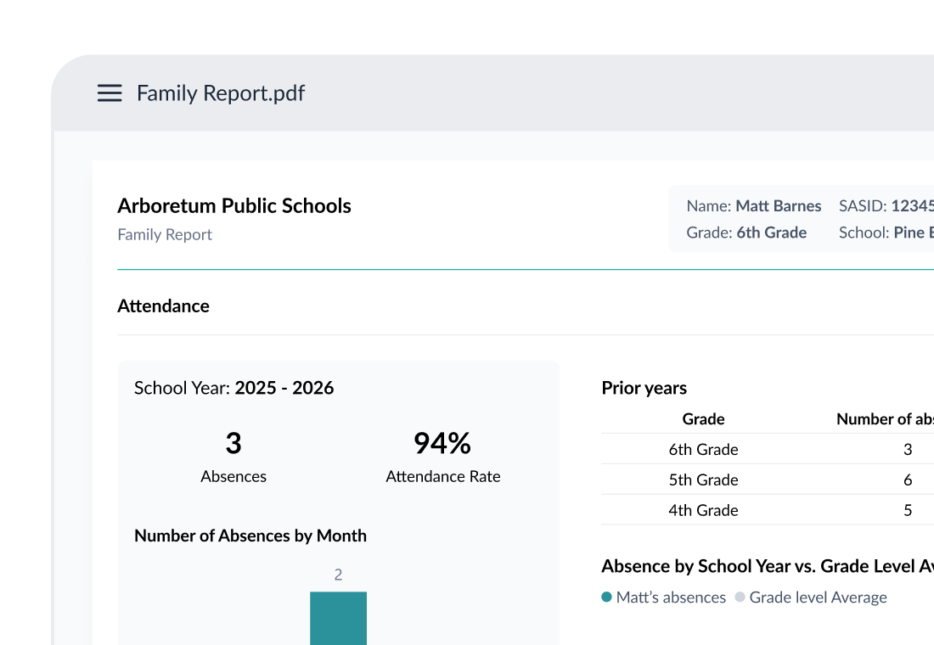The height and width of the screenshot is (645, 934).
Task: Select the 5th Grade table row label
Action: pyautogui.click(x=704, y=480)
